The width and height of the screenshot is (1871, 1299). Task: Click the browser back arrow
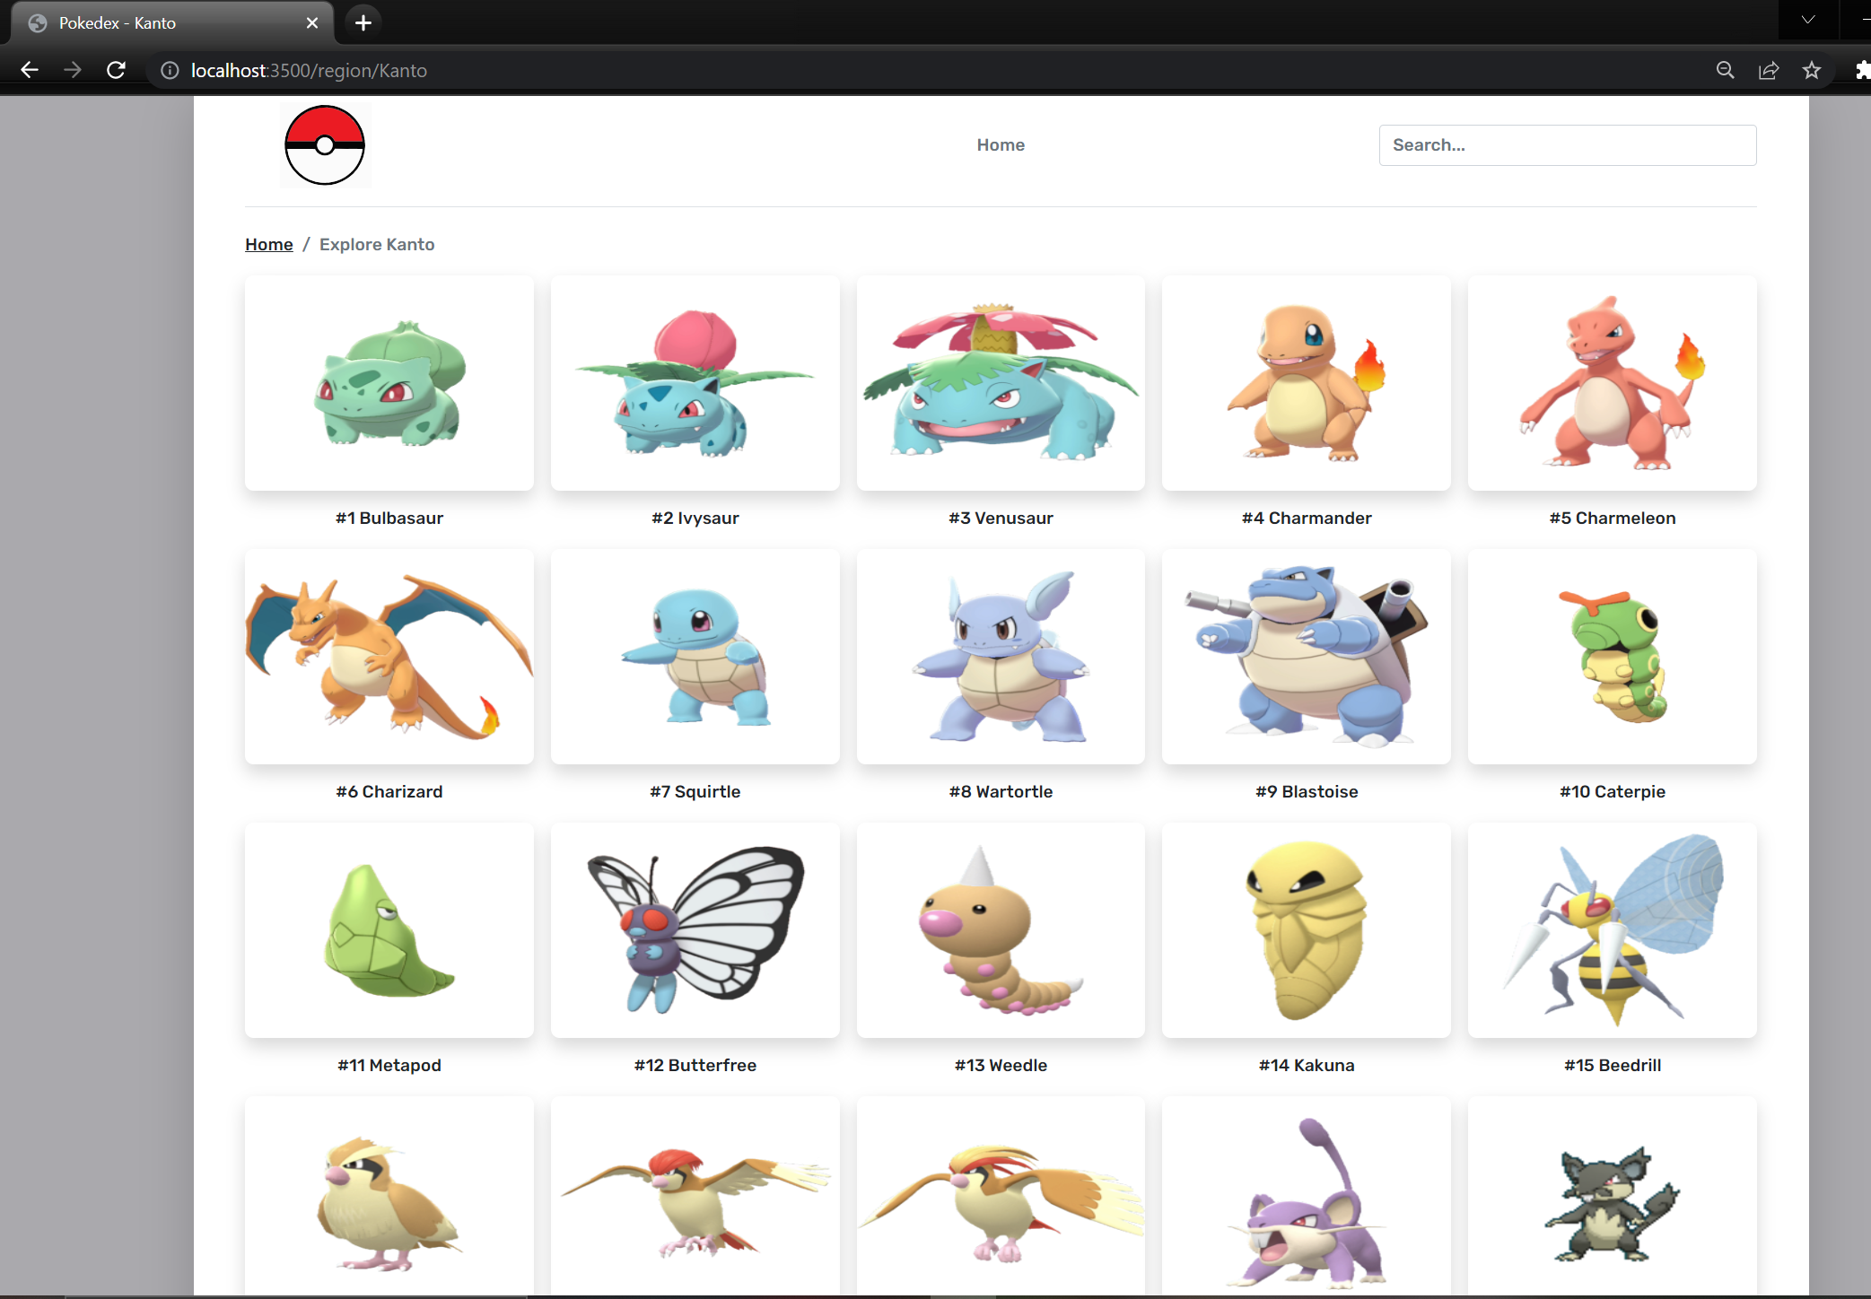(x=30, y=70)
